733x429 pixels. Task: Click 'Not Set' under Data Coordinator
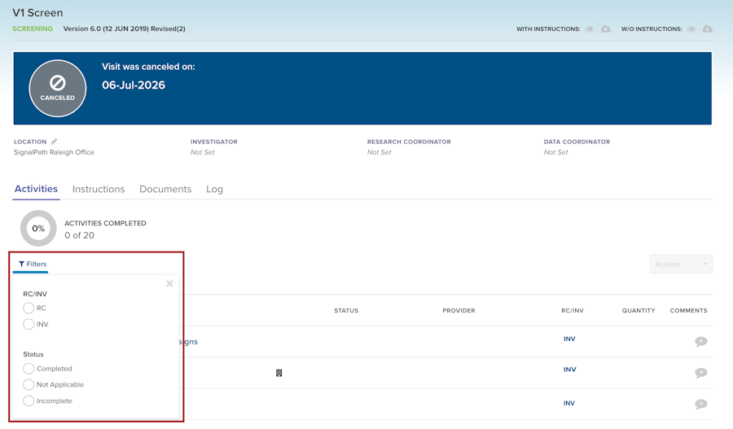pos(555,152)
